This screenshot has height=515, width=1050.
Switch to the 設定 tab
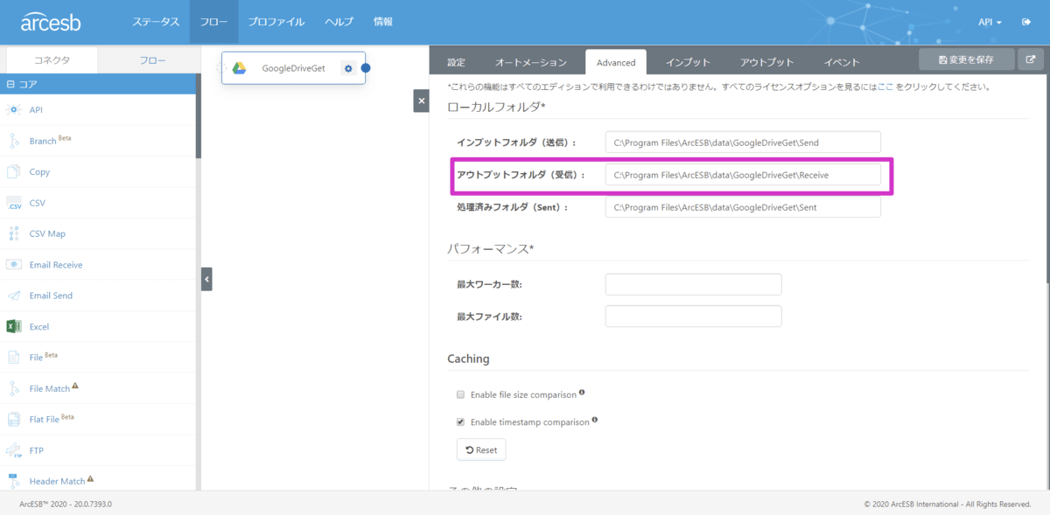456,62
